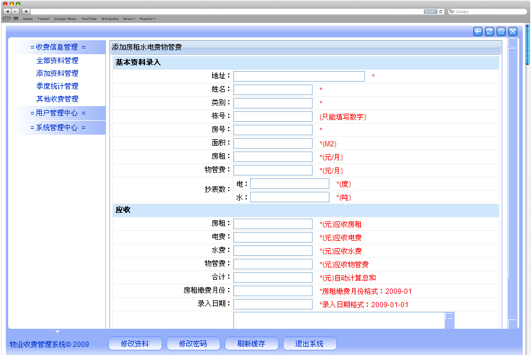Focus the 房租缴费月份 input field
The image size is (532, 355).
click(273, 291)
